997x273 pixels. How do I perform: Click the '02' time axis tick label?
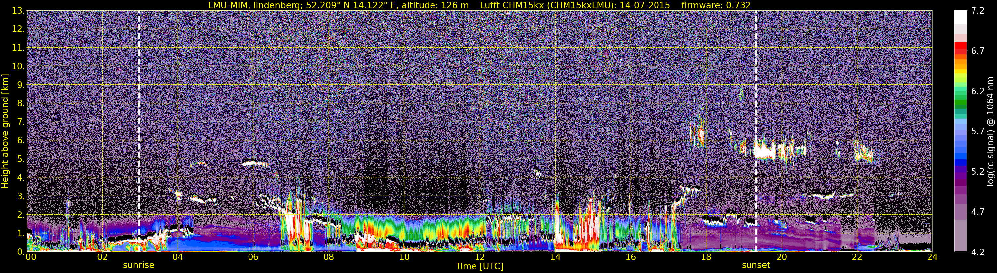click(x=102, y=257)
